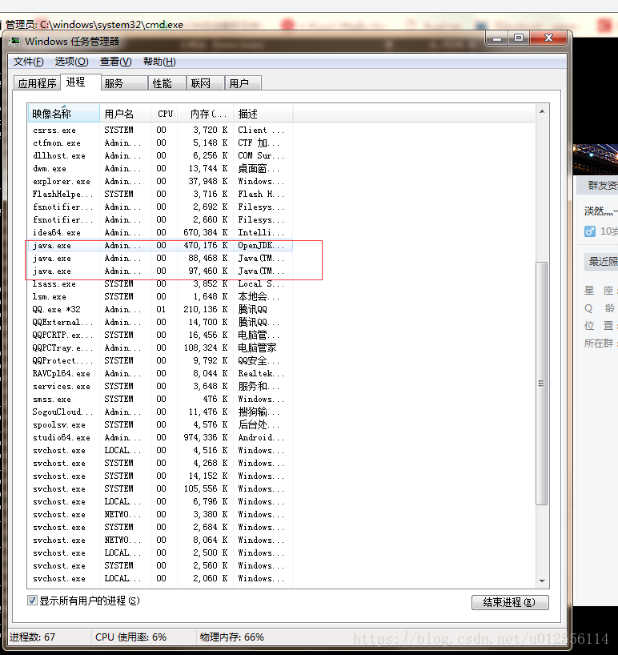Sort by 用户名 column header

[x=125, y=114]
